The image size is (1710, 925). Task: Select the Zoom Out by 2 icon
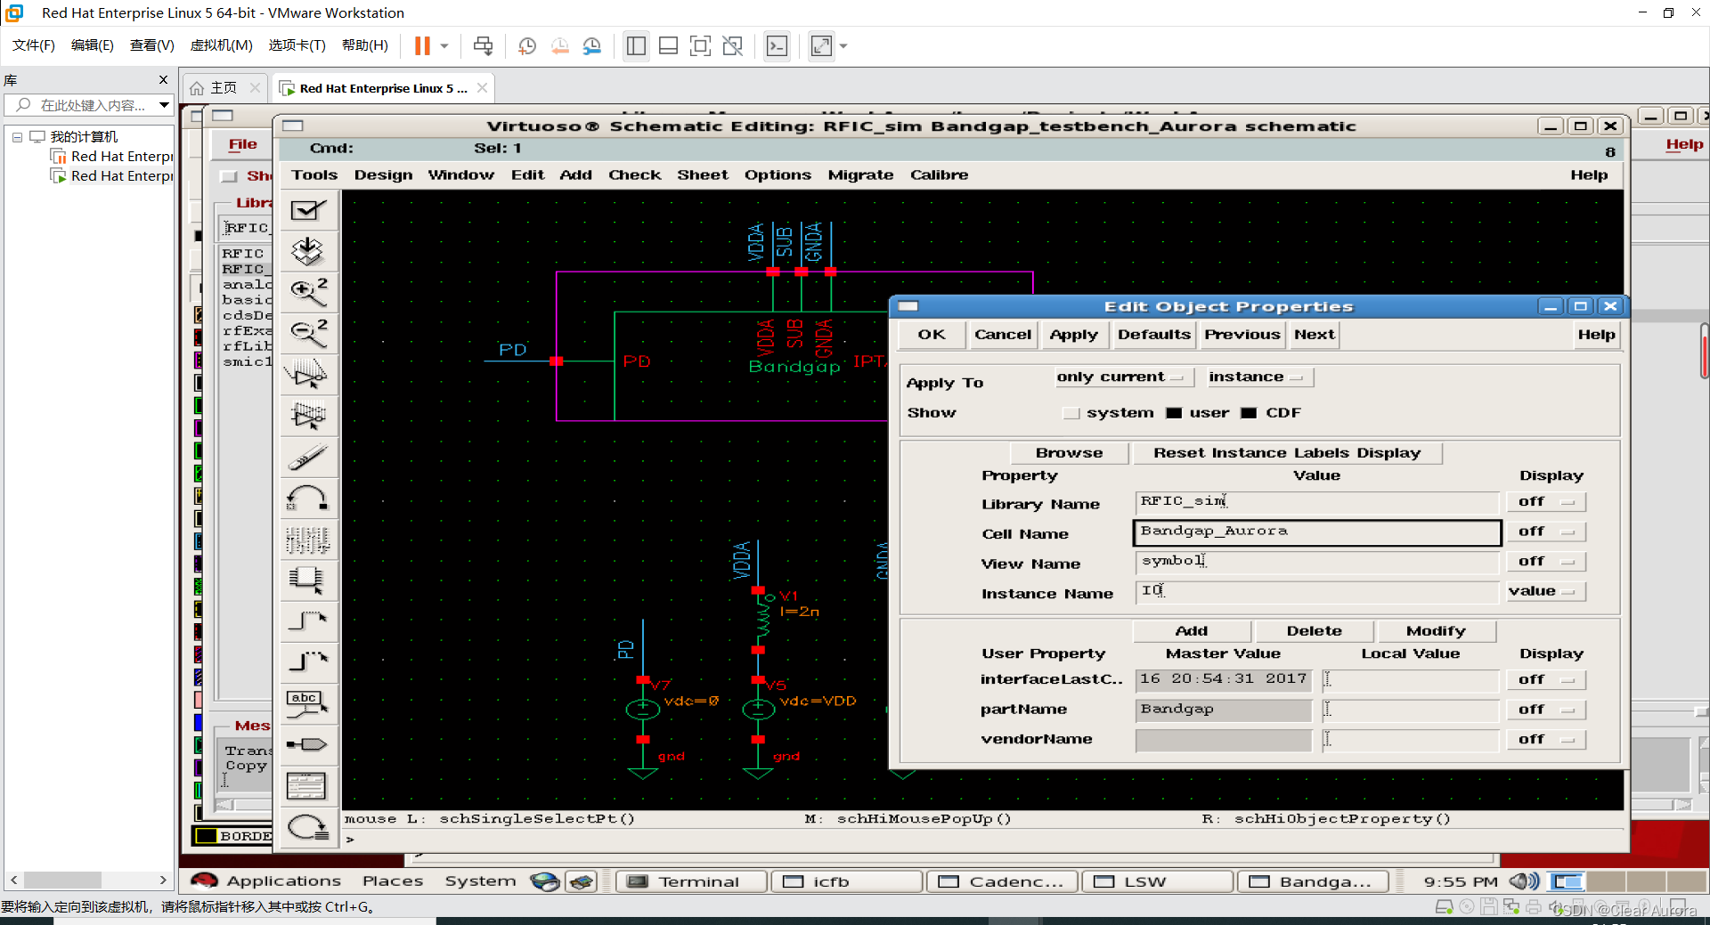click(308, 332)
